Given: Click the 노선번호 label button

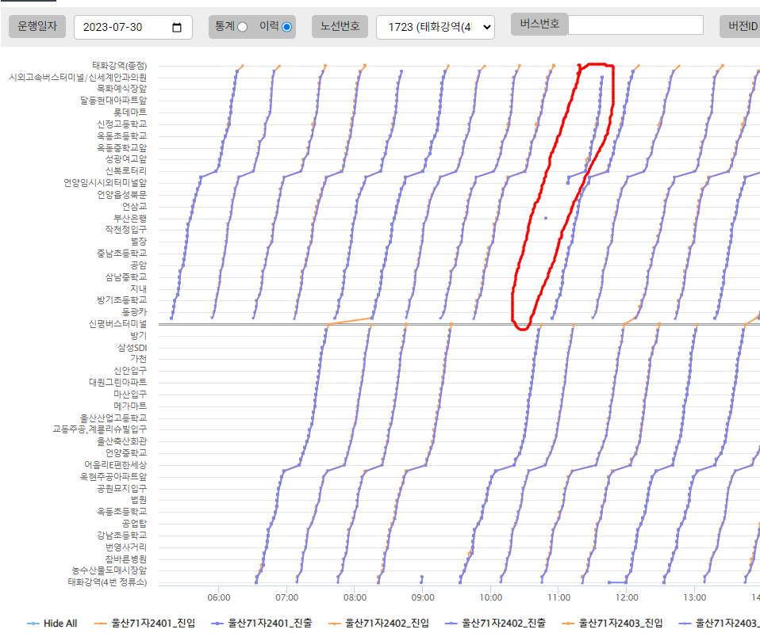Looking at the screenshot, I should (340, 27).
